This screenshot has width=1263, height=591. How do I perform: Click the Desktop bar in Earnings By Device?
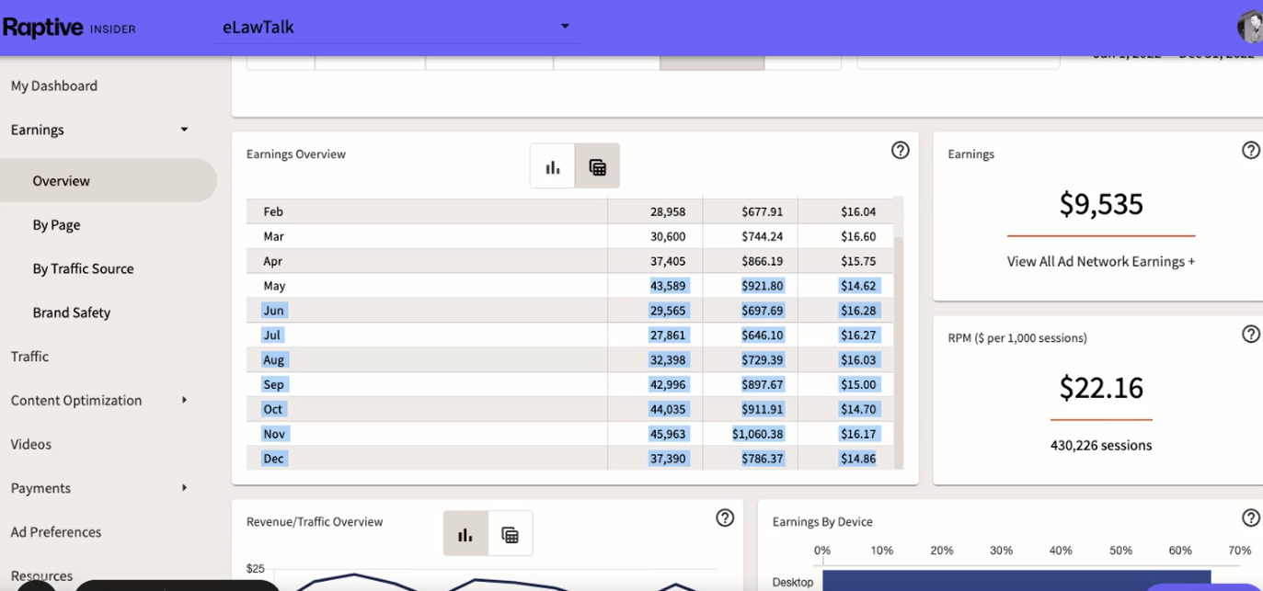1016,581
